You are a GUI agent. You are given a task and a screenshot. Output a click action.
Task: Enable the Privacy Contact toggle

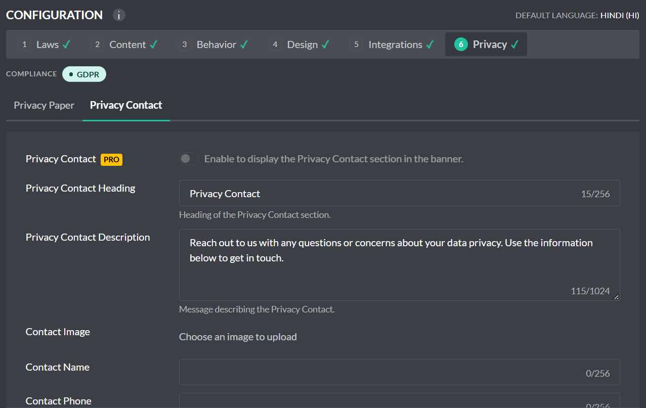click(x=189, y=159)
